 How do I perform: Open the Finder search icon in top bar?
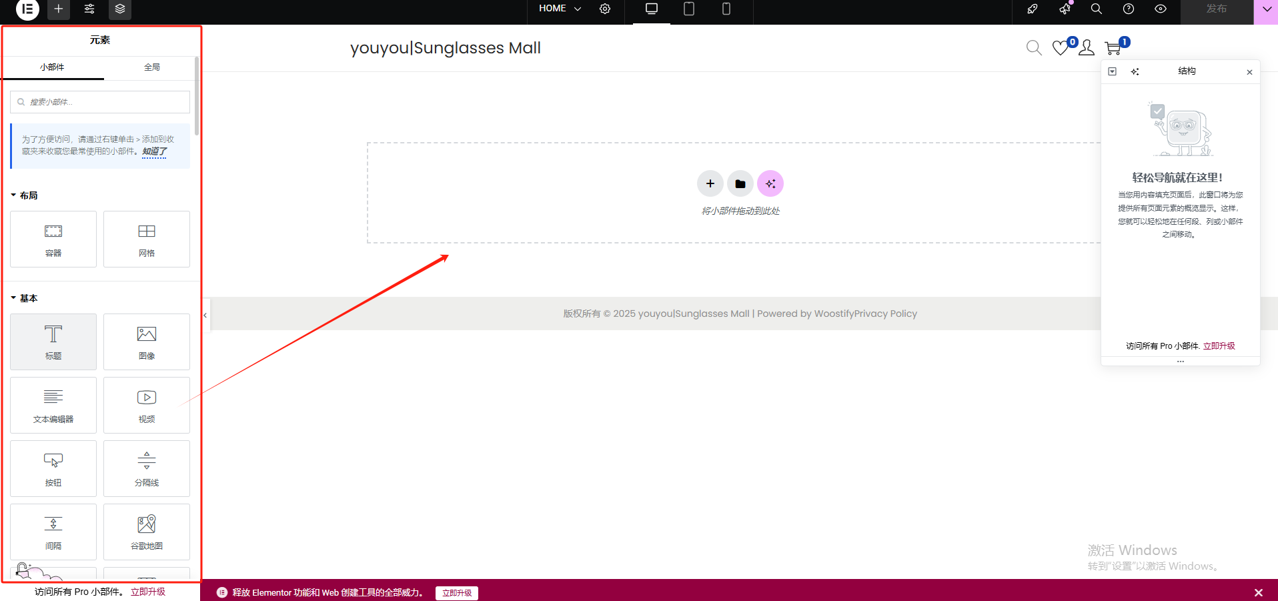[x=1096, y=9]
